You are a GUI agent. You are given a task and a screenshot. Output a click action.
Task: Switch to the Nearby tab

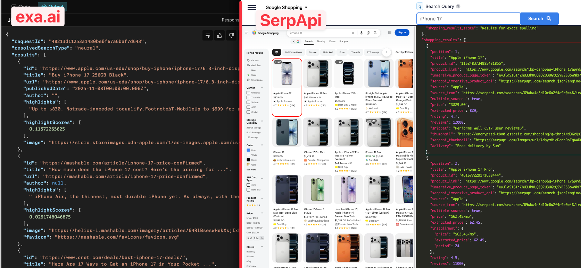[x=321, y=42]
